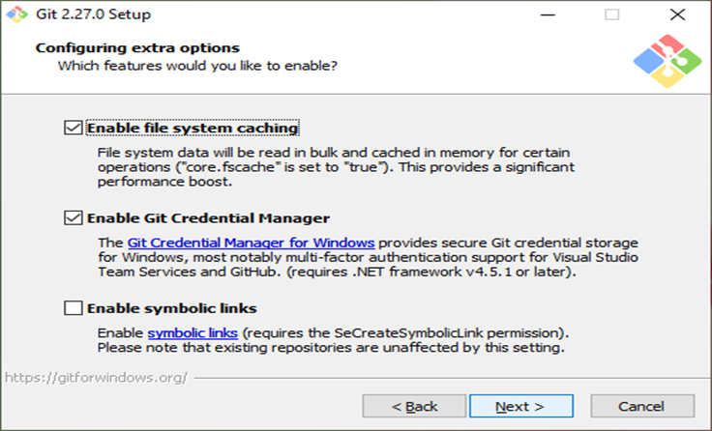This screenshot has height=431, width=712.
Task: Toggle the Git Credential Manager checkbox
Action: pos(73,218)
